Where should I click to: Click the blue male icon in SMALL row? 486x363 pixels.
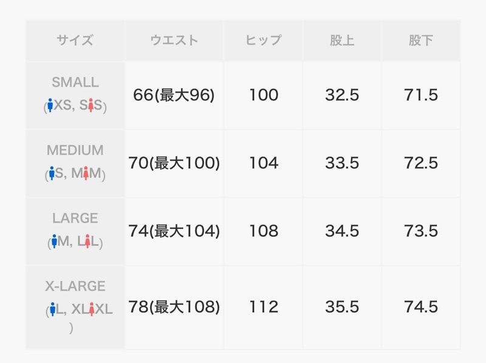(x=50, y=105)
